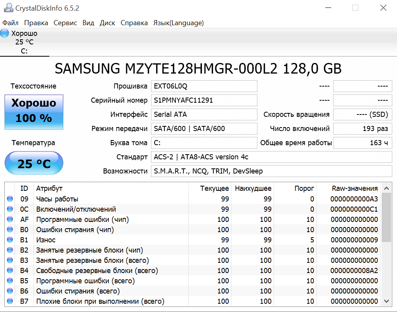Click status orb for attribute B5 row
Image resolution: width=397 pixels, height=312 pixels.
[x=10, y=281]
